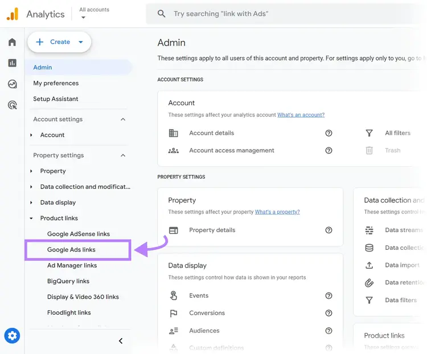Open BigQuery links

point(68,281)
